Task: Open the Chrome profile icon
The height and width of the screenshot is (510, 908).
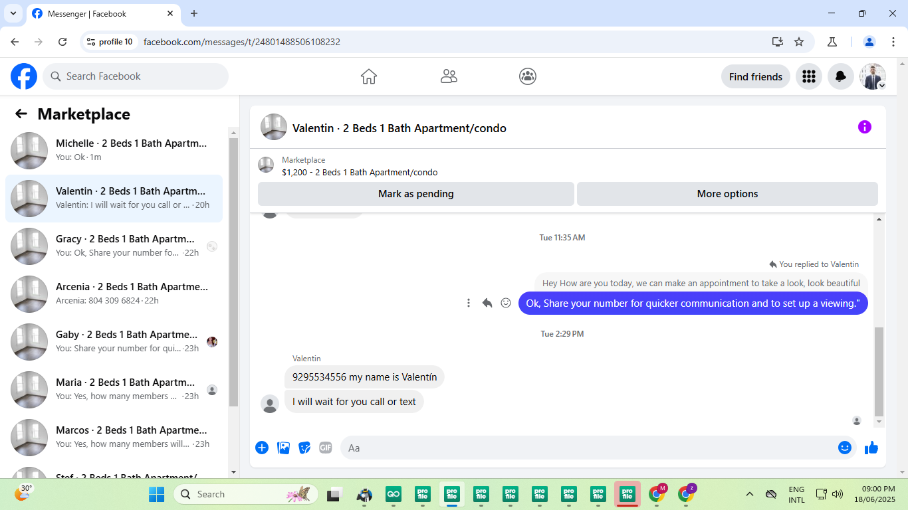Action: [x=869, y=42]
